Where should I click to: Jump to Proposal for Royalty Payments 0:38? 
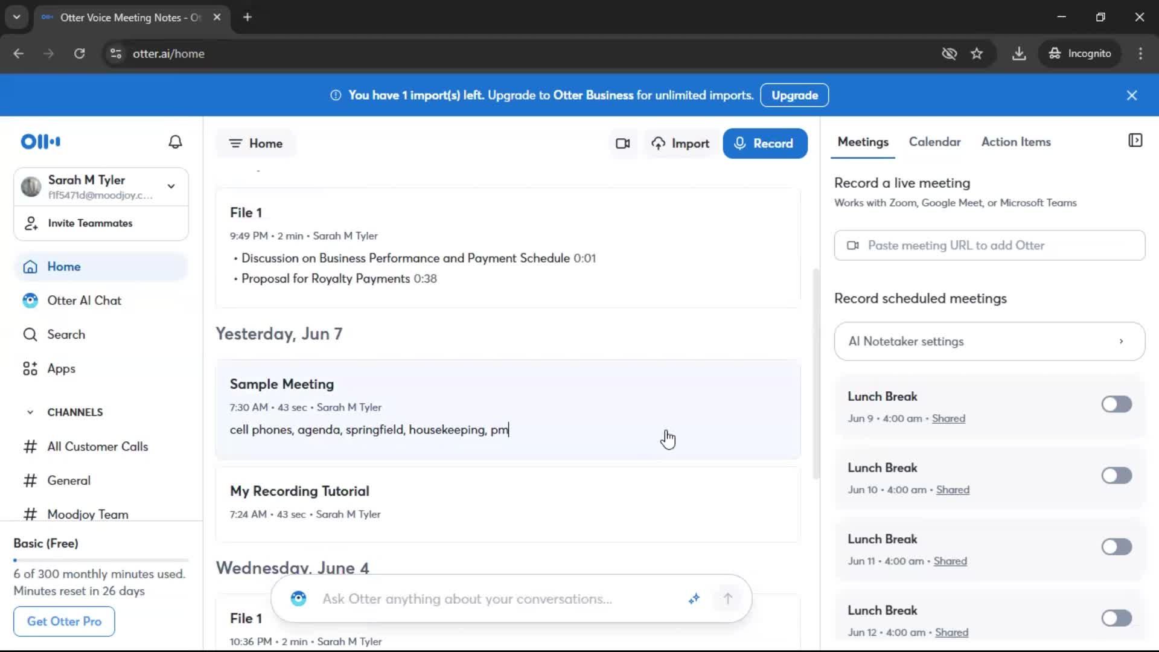point(339,279)
